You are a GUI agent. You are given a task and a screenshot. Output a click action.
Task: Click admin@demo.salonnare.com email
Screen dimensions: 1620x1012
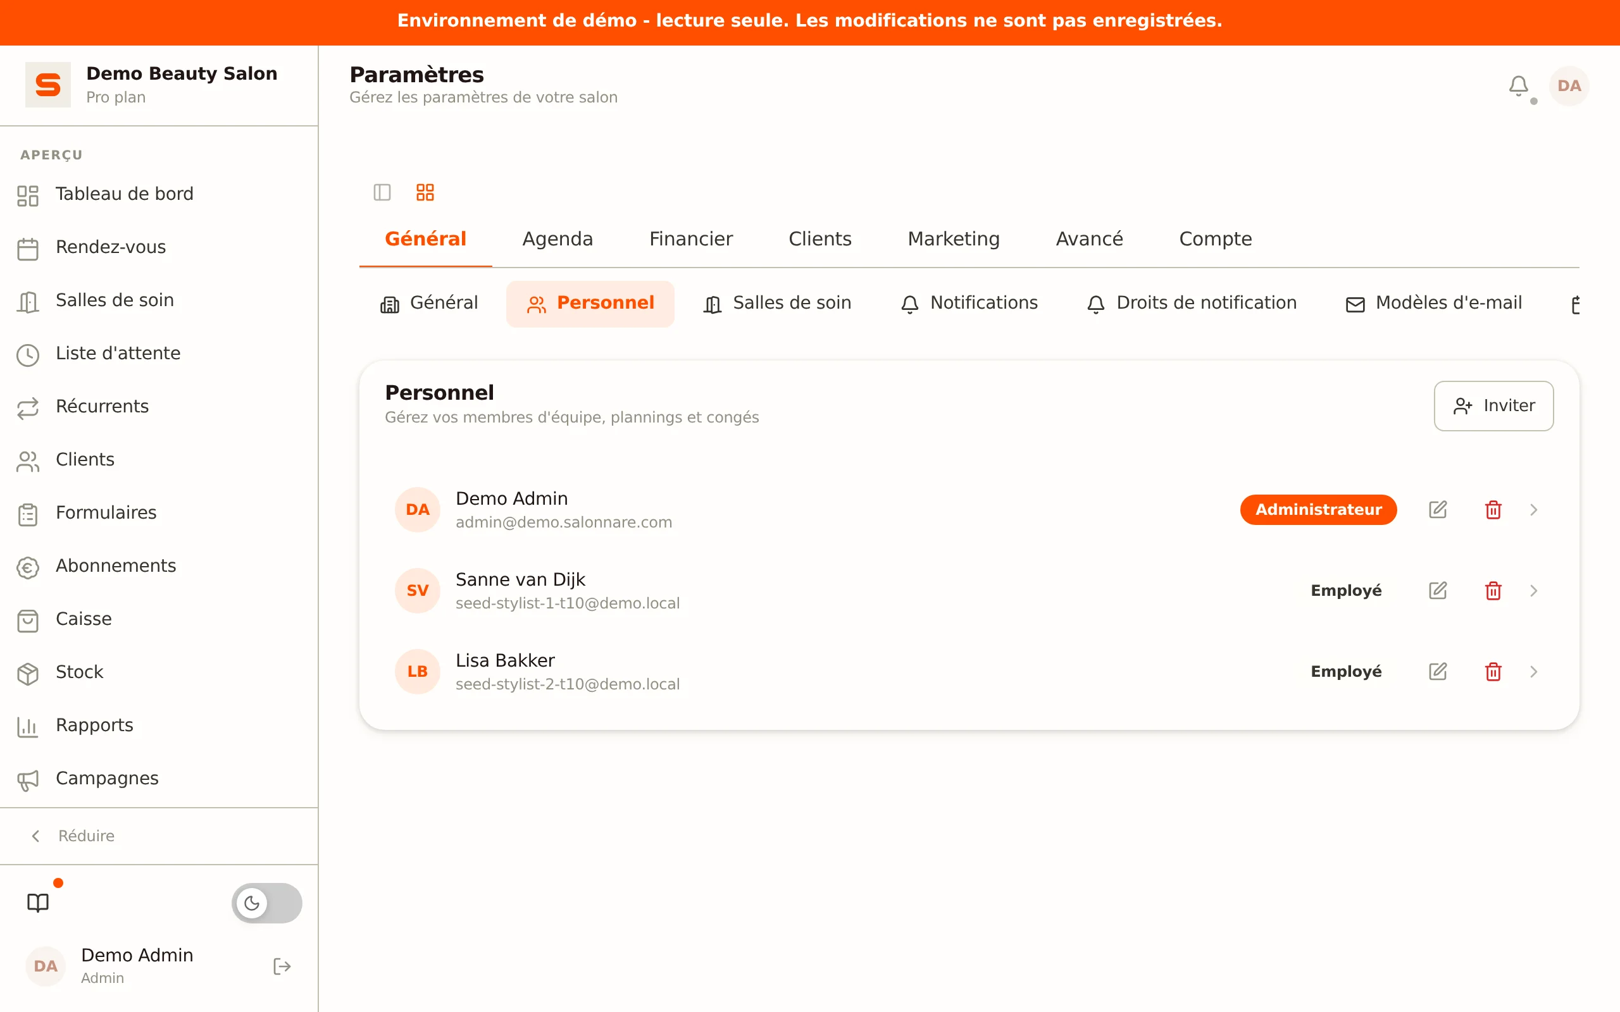(x=564, y=522)
